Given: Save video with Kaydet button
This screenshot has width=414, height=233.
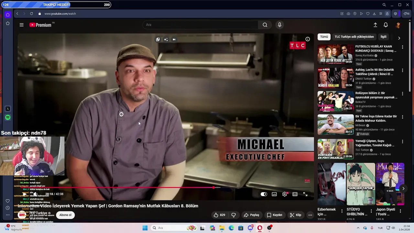Looking at the screenshot, I should (274, 215).
